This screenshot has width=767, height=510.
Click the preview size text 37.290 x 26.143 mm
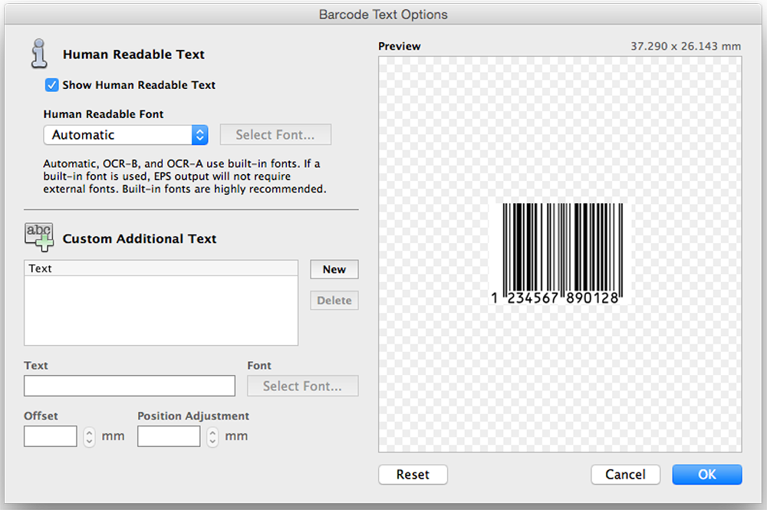pyautogui.click(x=685, y=47)
